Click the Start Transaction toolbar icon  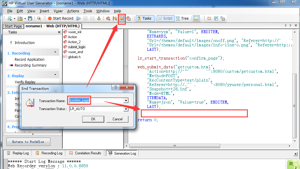pos(115,18)
